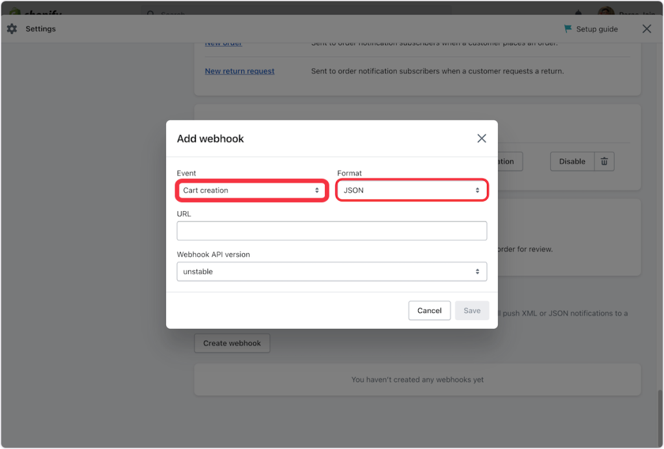This screenshot has width=664, height=449.
Task: Click the Setup guide flag icon
Action: point(568,29)
